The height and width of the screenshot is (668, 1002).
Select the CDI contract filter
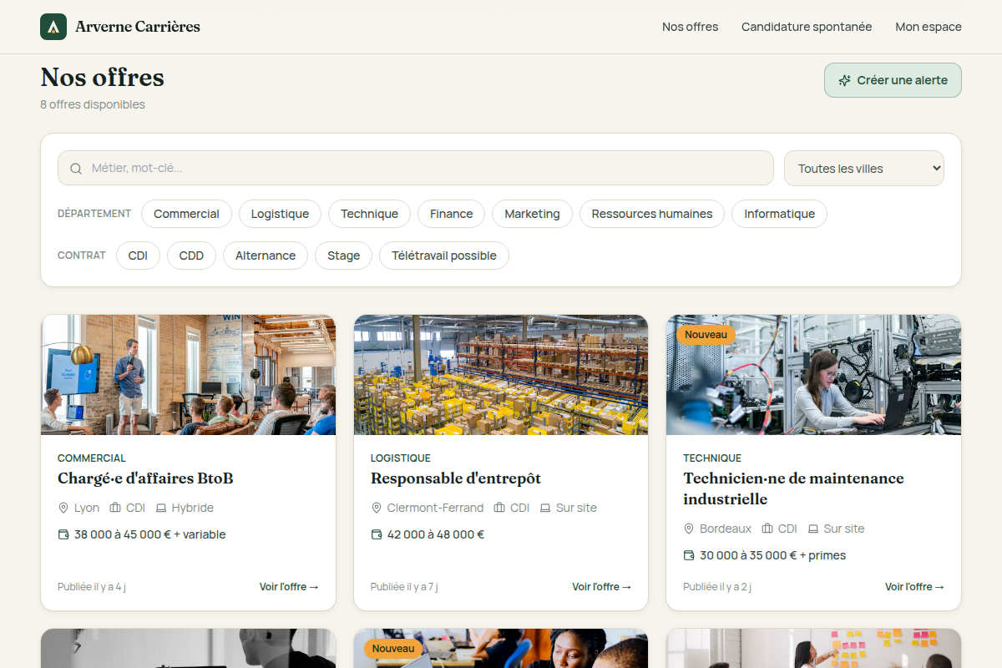coord(138,256)
